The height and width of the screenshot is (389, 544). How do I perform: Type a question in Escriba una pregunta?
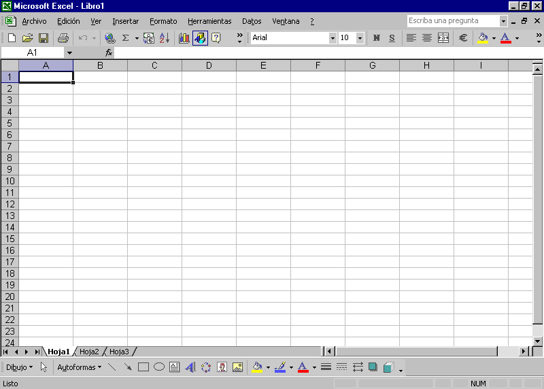point(453,21)
